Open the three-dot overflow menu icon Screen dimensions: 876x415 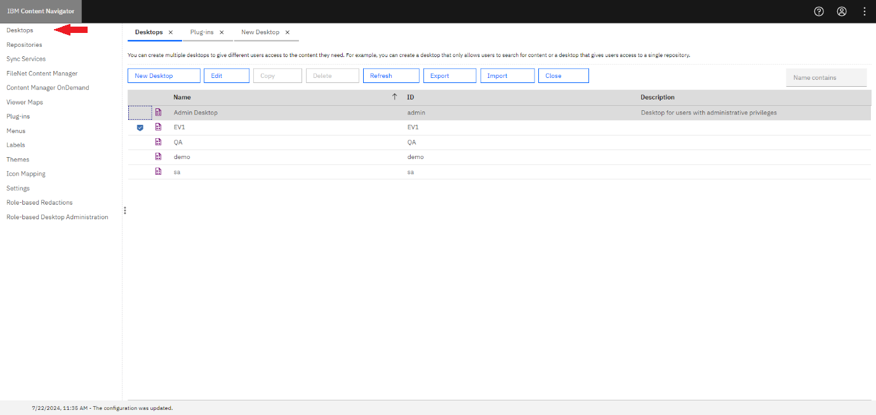pos(865,11)
